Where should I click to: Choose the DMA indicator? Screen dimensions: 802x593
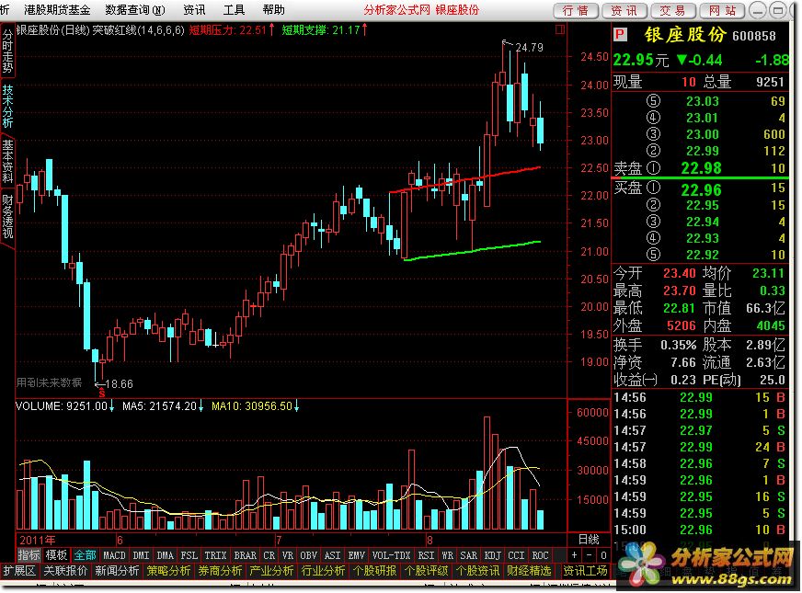(165, 555)
